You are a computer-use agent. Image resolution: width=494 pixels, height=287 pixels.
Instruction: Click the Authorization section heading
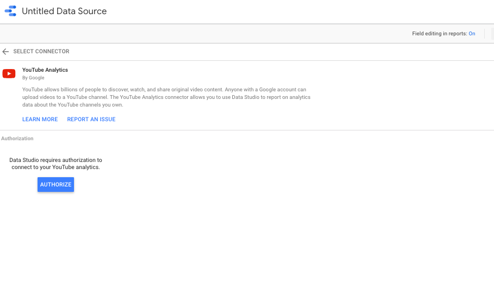(x=17, y=139)
